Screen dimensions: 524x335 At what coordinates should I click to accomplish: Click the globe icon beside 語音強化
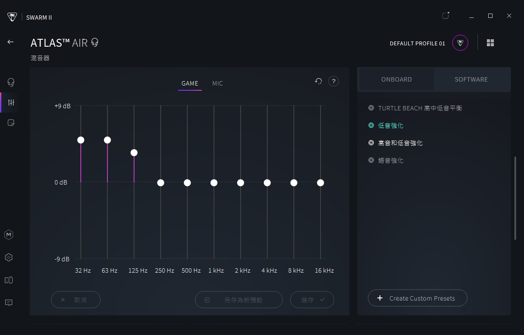point(371,160)
